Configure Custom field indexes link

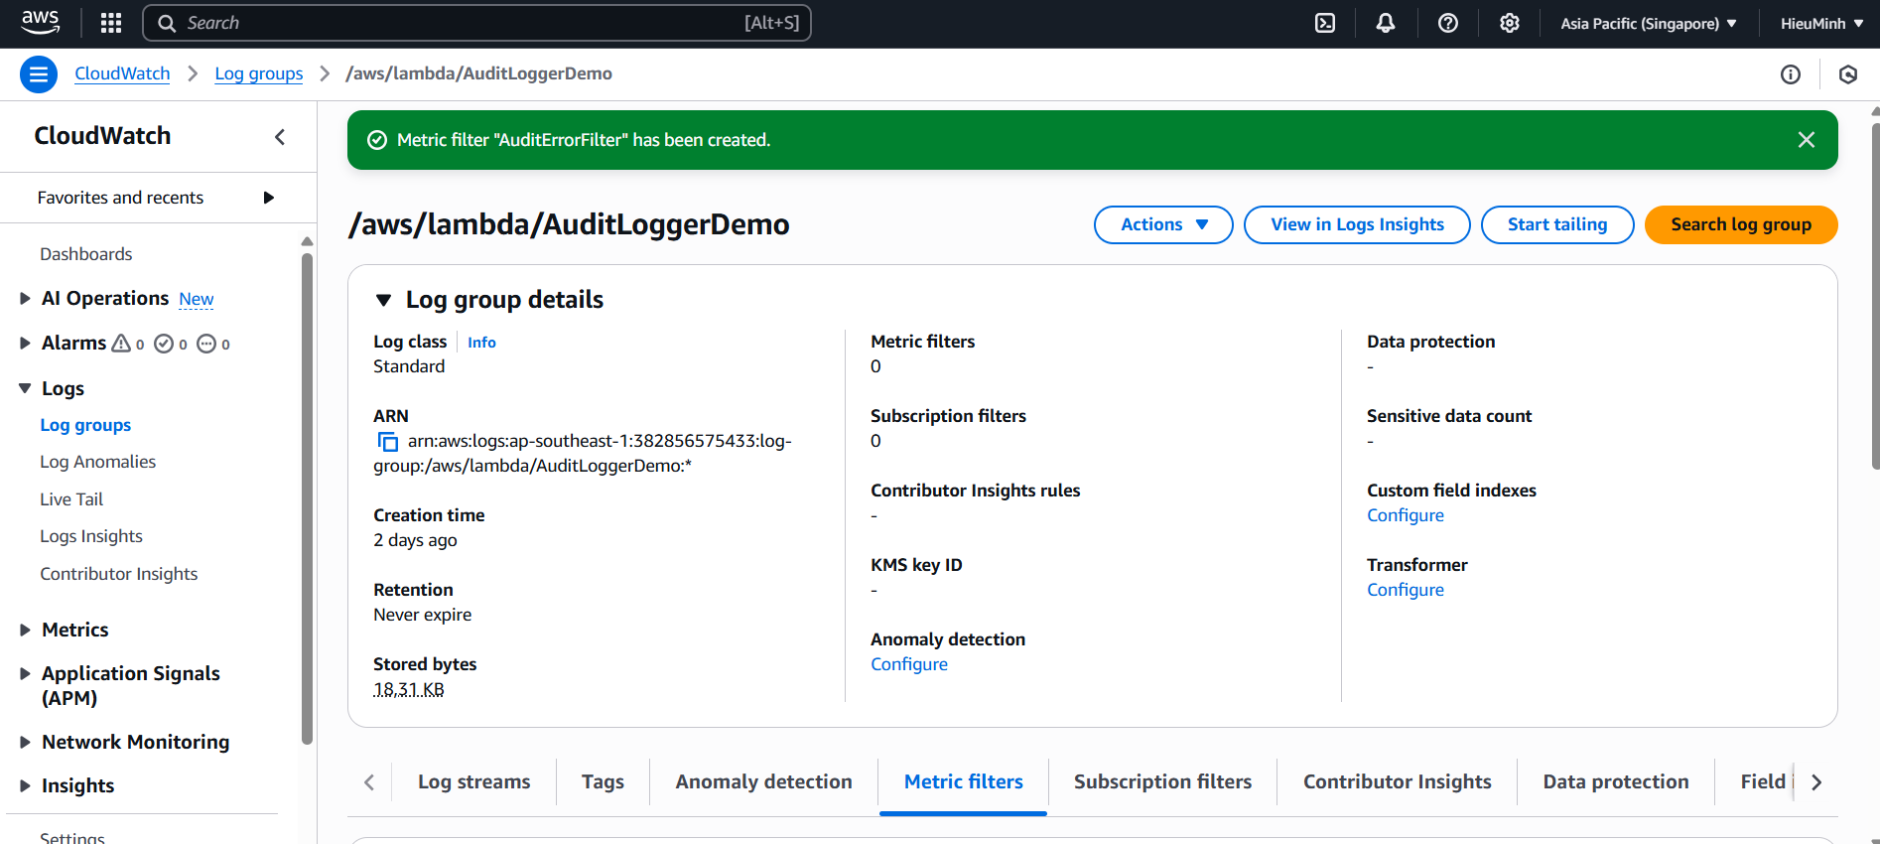tap(1406, 515)
